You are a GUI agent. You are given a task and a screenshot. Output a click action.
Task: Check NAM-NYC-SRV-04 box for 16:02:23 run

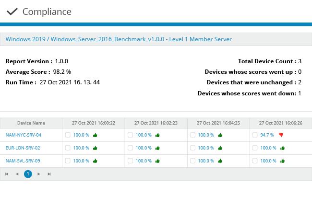(x=130, y=135)
